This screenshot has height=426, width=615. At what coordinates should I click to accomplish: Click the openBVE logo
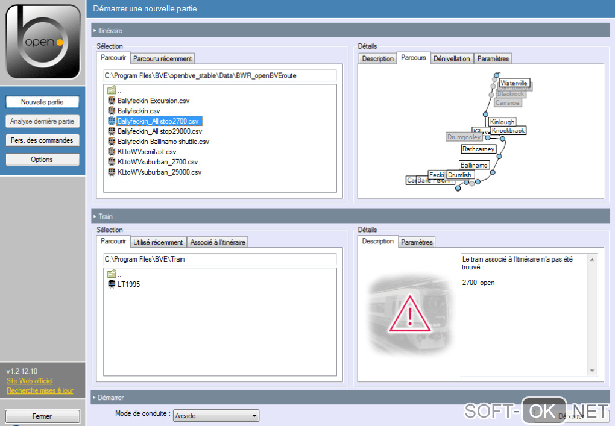43,42
